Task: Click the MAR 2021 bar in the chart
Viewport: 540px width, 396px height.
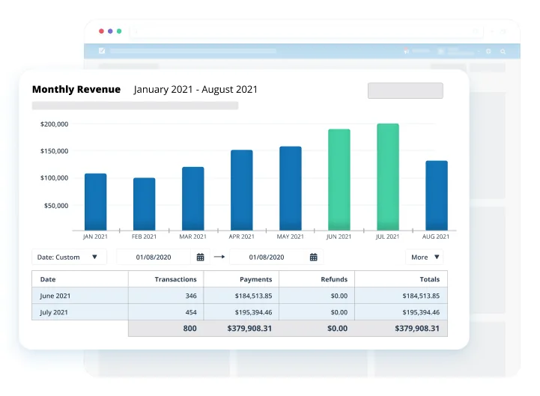Action: click(193, 198)
